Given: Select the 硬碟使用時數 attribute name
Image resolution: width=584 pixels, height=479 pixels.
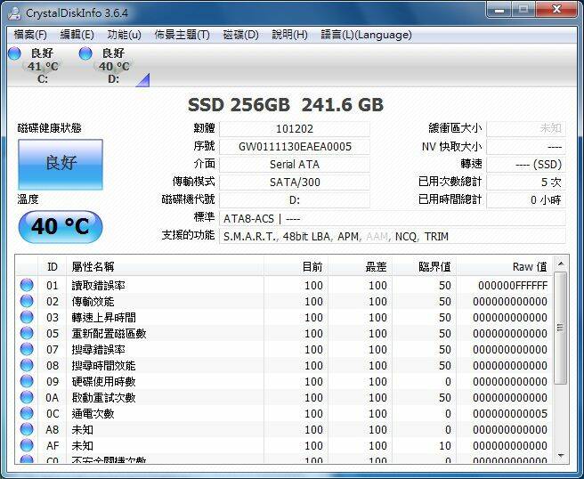Looking at the screenshot, I should pyautogui.click(x=104, y=382).
